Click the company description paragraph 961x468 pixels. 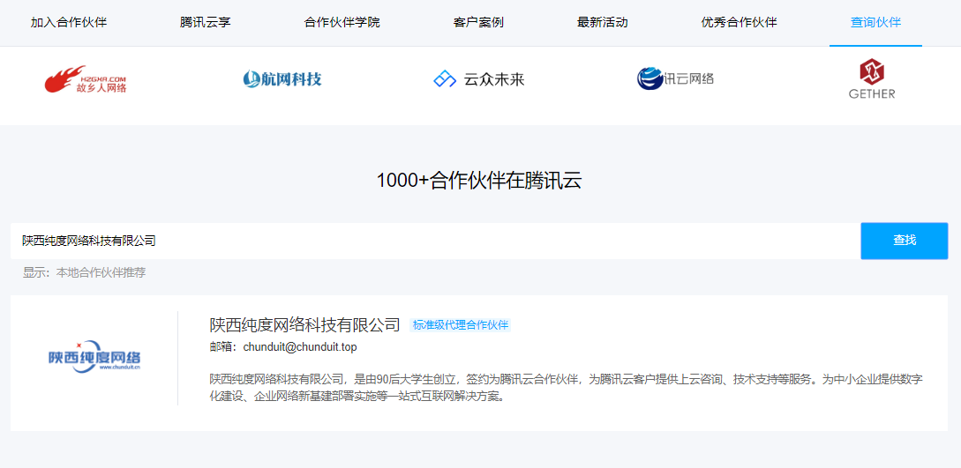tap(567, 388)
